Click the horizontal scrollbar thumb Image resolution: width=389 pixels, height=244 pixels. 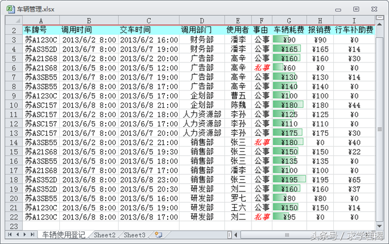pos(287,235)
